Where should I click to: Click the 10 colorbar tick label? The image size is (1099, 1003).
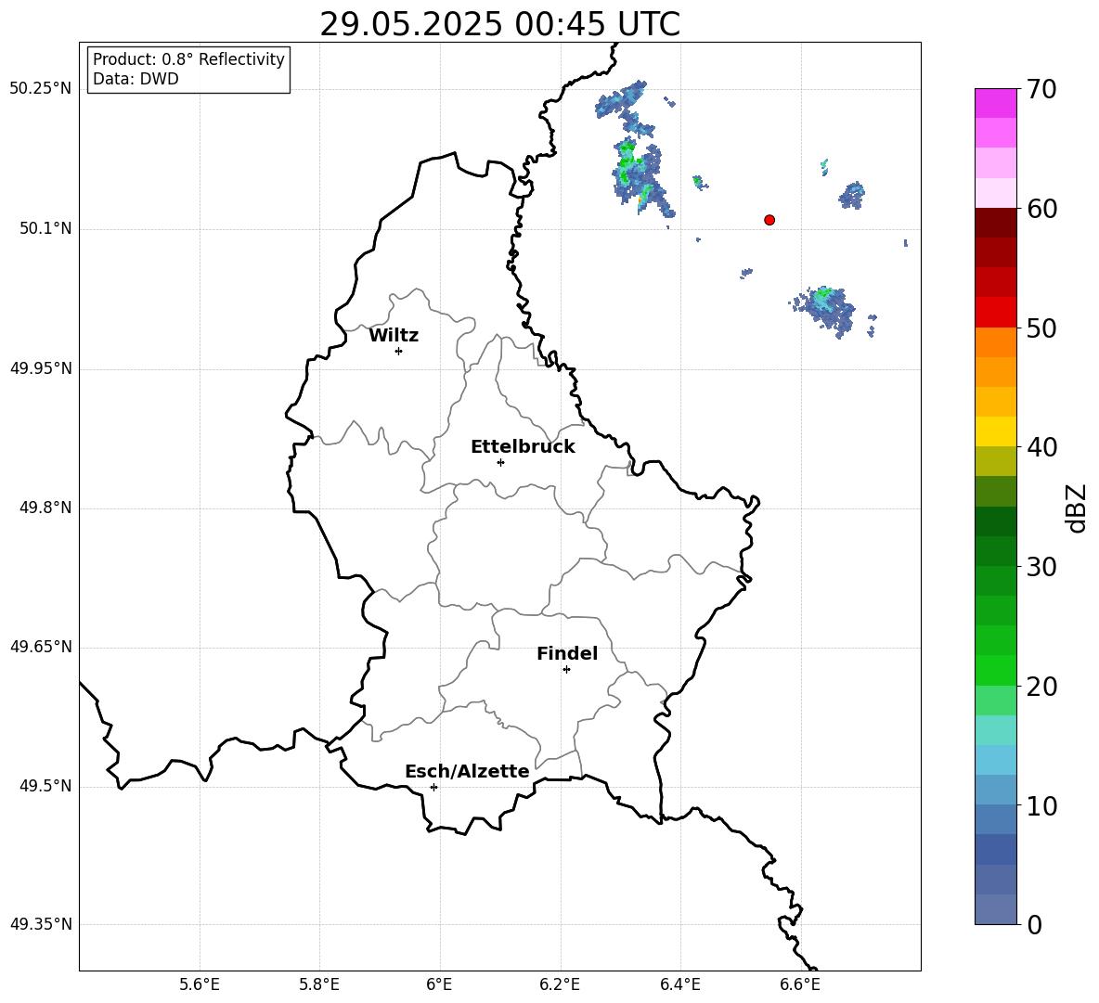[x=1042, y=806]
